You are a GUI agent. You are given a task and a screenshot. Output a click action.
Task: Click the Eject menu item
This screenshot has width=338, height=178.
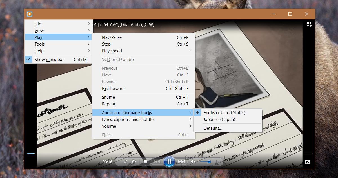pyautogui.click(x=143, y=135)
